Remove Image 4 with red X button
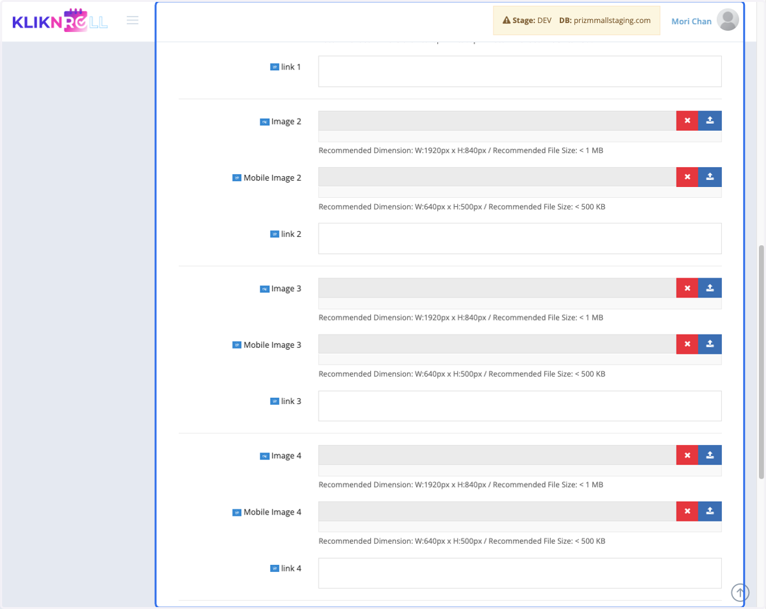This screenshot has width=766, height=609. click(x=687, y=455)
